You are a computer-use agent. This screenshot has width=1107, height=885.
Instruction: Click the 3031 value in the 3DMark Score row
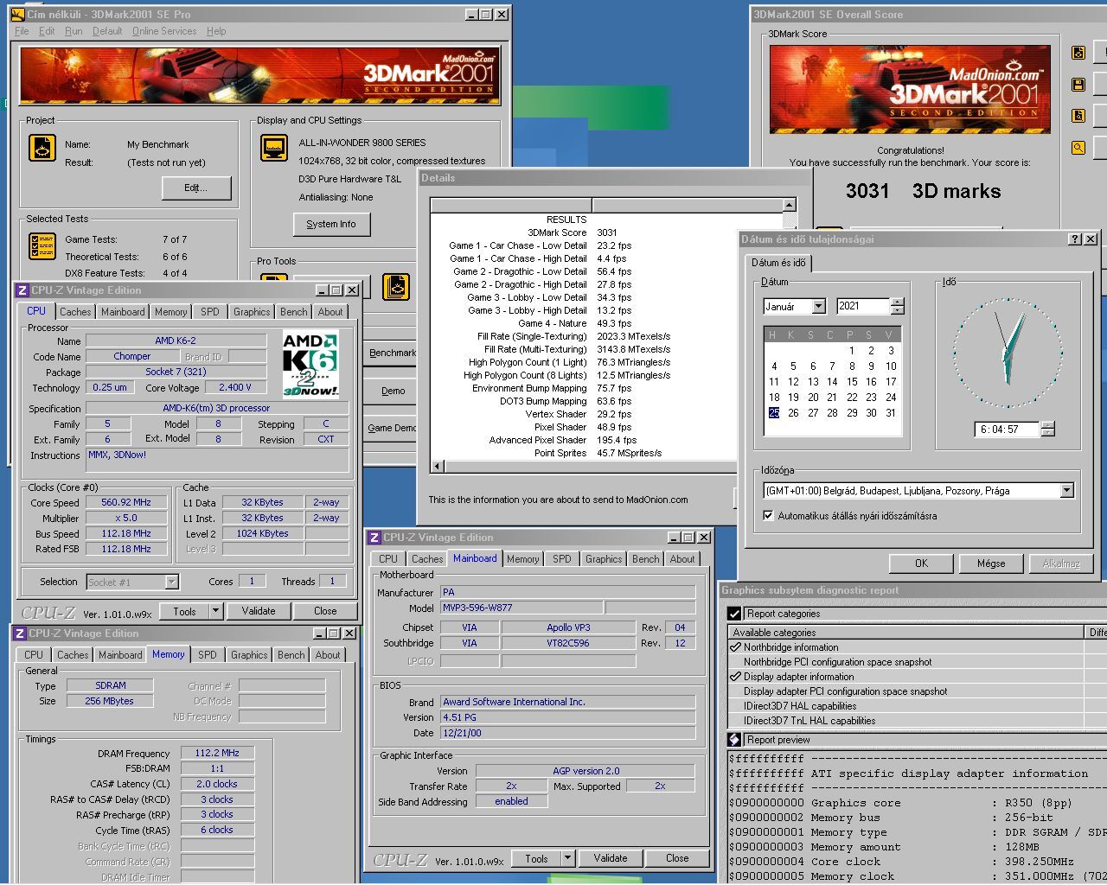[607, 232]
